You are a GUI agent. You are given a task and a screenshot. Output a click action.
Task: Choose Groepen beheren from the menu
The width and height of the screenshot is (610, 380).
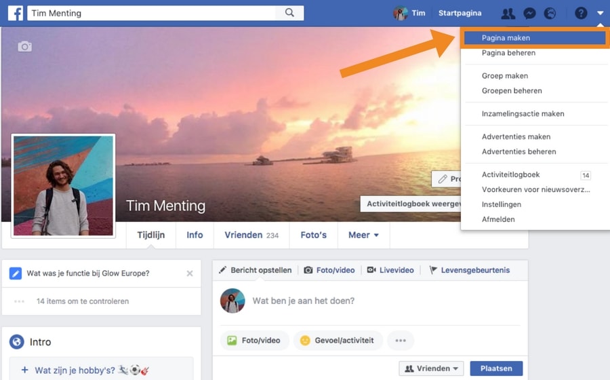coord(512,91)
